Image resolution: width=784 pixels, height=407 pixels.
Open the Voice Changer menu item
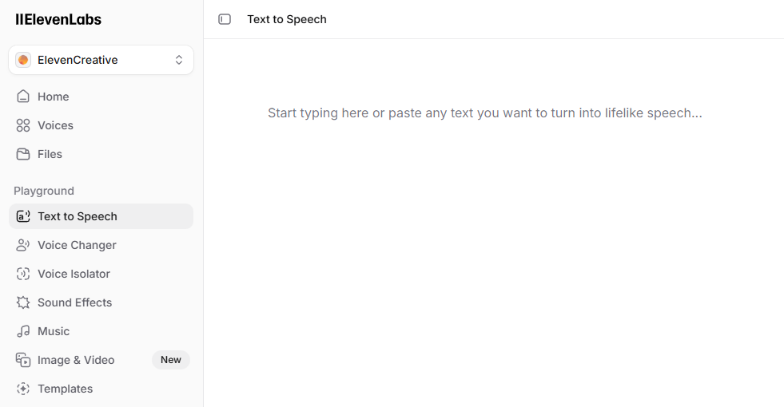point(77,245)
